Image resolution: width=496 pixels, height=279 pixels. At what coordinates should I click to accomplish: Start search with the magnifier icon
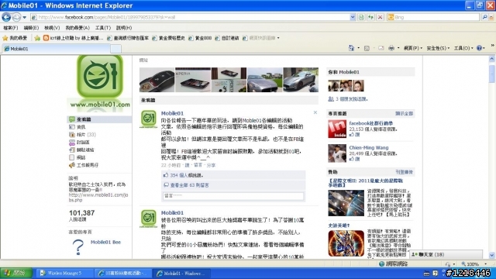tap(484, 17)
